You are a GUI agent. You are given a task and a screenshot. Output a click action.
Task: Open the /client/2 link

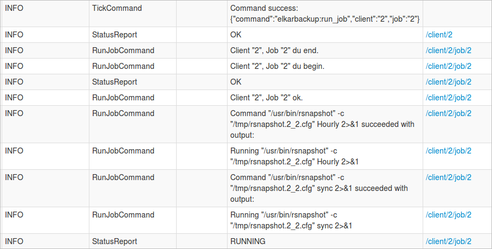[439, 35]
